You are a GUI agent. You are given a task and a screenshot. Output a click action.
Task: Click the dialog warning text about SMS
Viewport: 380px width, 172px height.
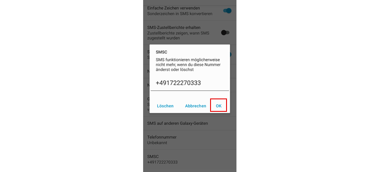tap(189, 64)
